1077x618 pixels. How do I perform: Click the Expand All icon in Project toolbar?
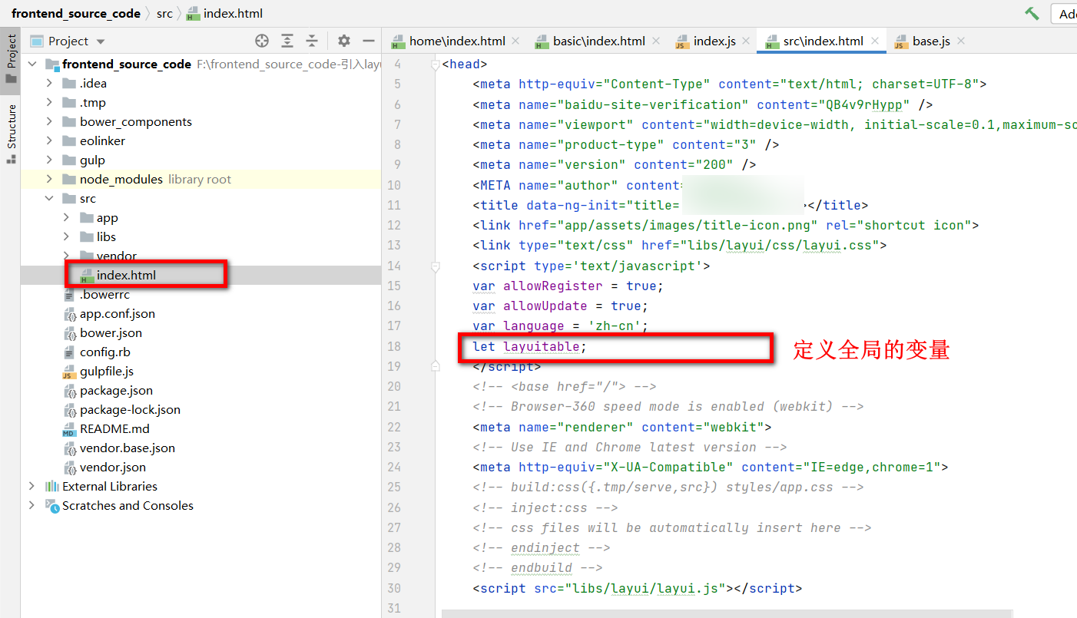(x=287, y=41)
